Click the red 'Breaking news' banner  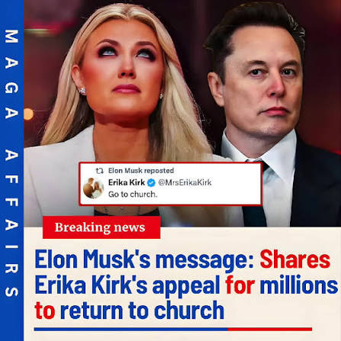101,227
